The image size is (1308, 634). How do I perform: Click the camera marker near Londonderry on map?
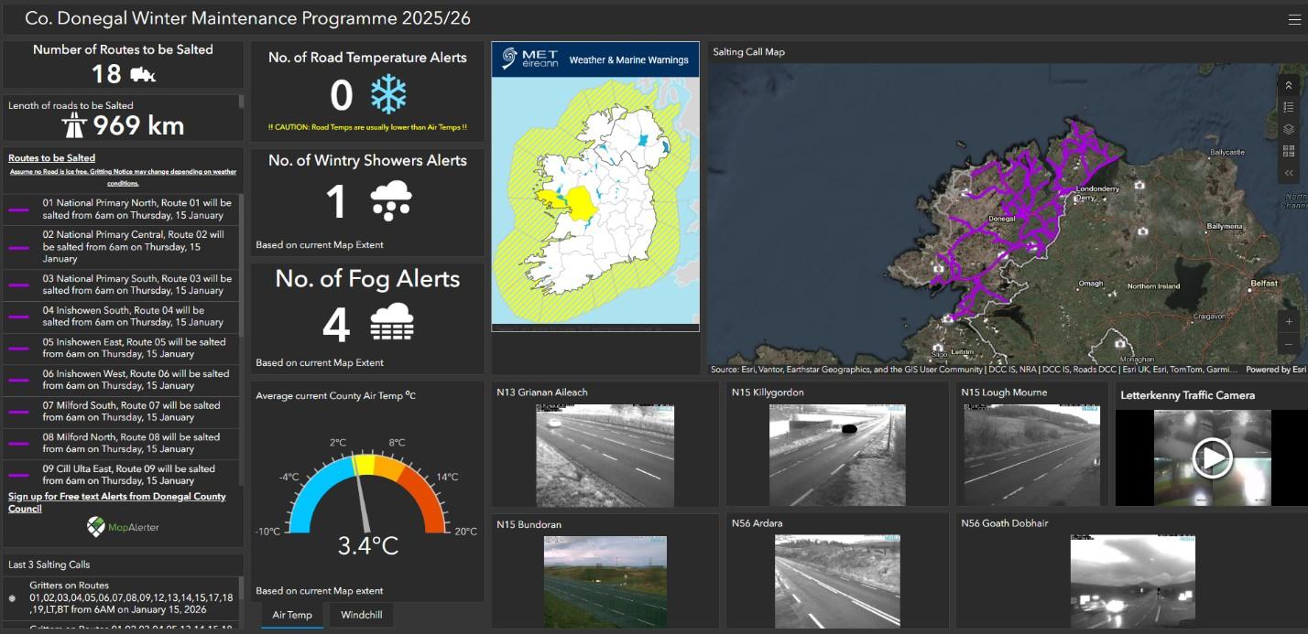pos(1139,185)
